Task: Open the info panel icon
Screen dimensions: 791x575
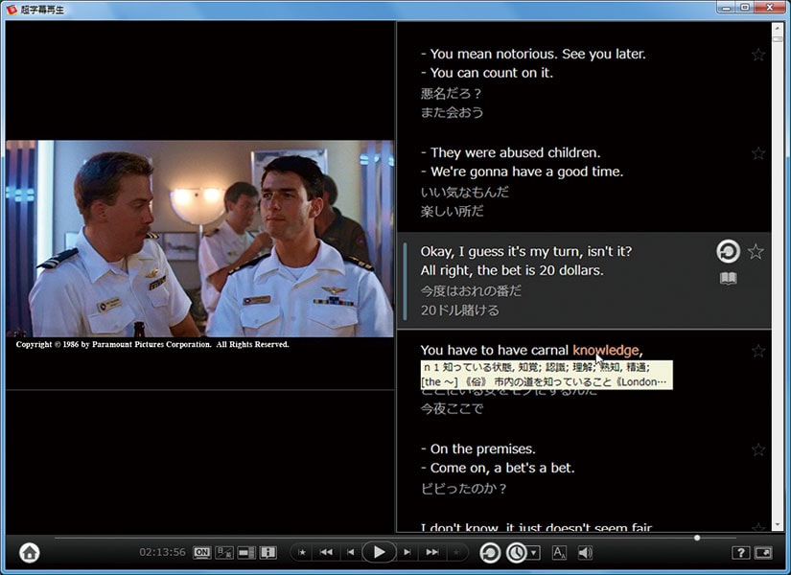Action: (x=268, y=552)
